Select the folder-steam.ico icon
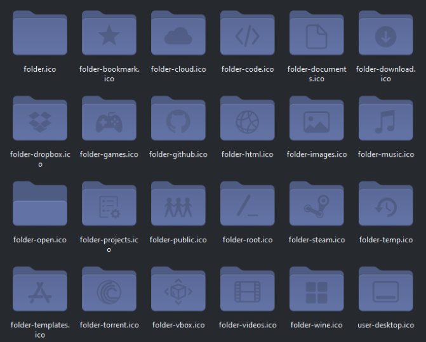 [x=317, y=207]
